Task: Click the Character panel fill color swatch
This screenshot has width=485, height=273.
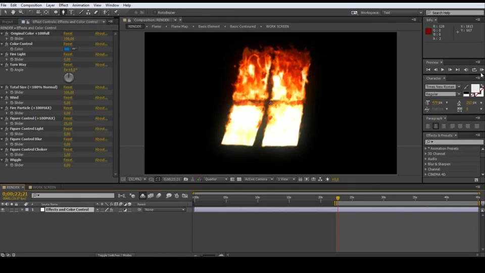Action: click(475, 88)
